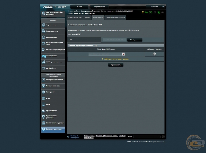Focus the FAQ search input field
This screenshot has height=153, width=206.
pyautogui.click(x=147, y=137)
